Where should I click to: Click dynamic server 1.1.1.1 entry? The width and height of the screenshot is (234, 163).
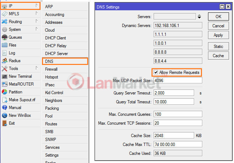178,34
